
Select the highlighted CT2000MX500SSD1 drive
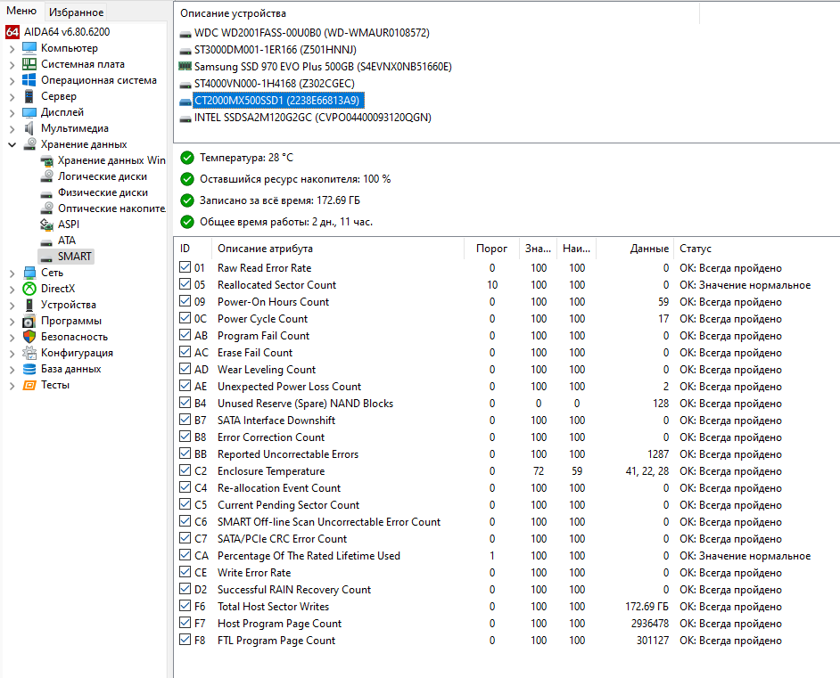278,100
